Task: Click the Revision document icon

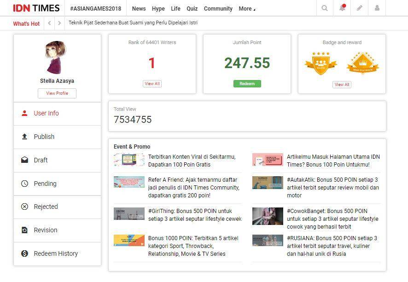Action: click(24, 230)
